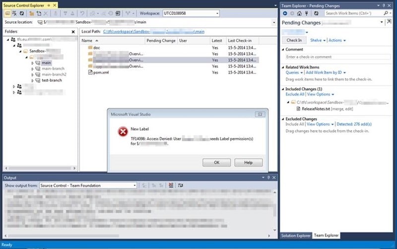Pop out Pending Changes page arrow icon
The width and height of the screenshot is (397, 249).
tap(389, 22)
